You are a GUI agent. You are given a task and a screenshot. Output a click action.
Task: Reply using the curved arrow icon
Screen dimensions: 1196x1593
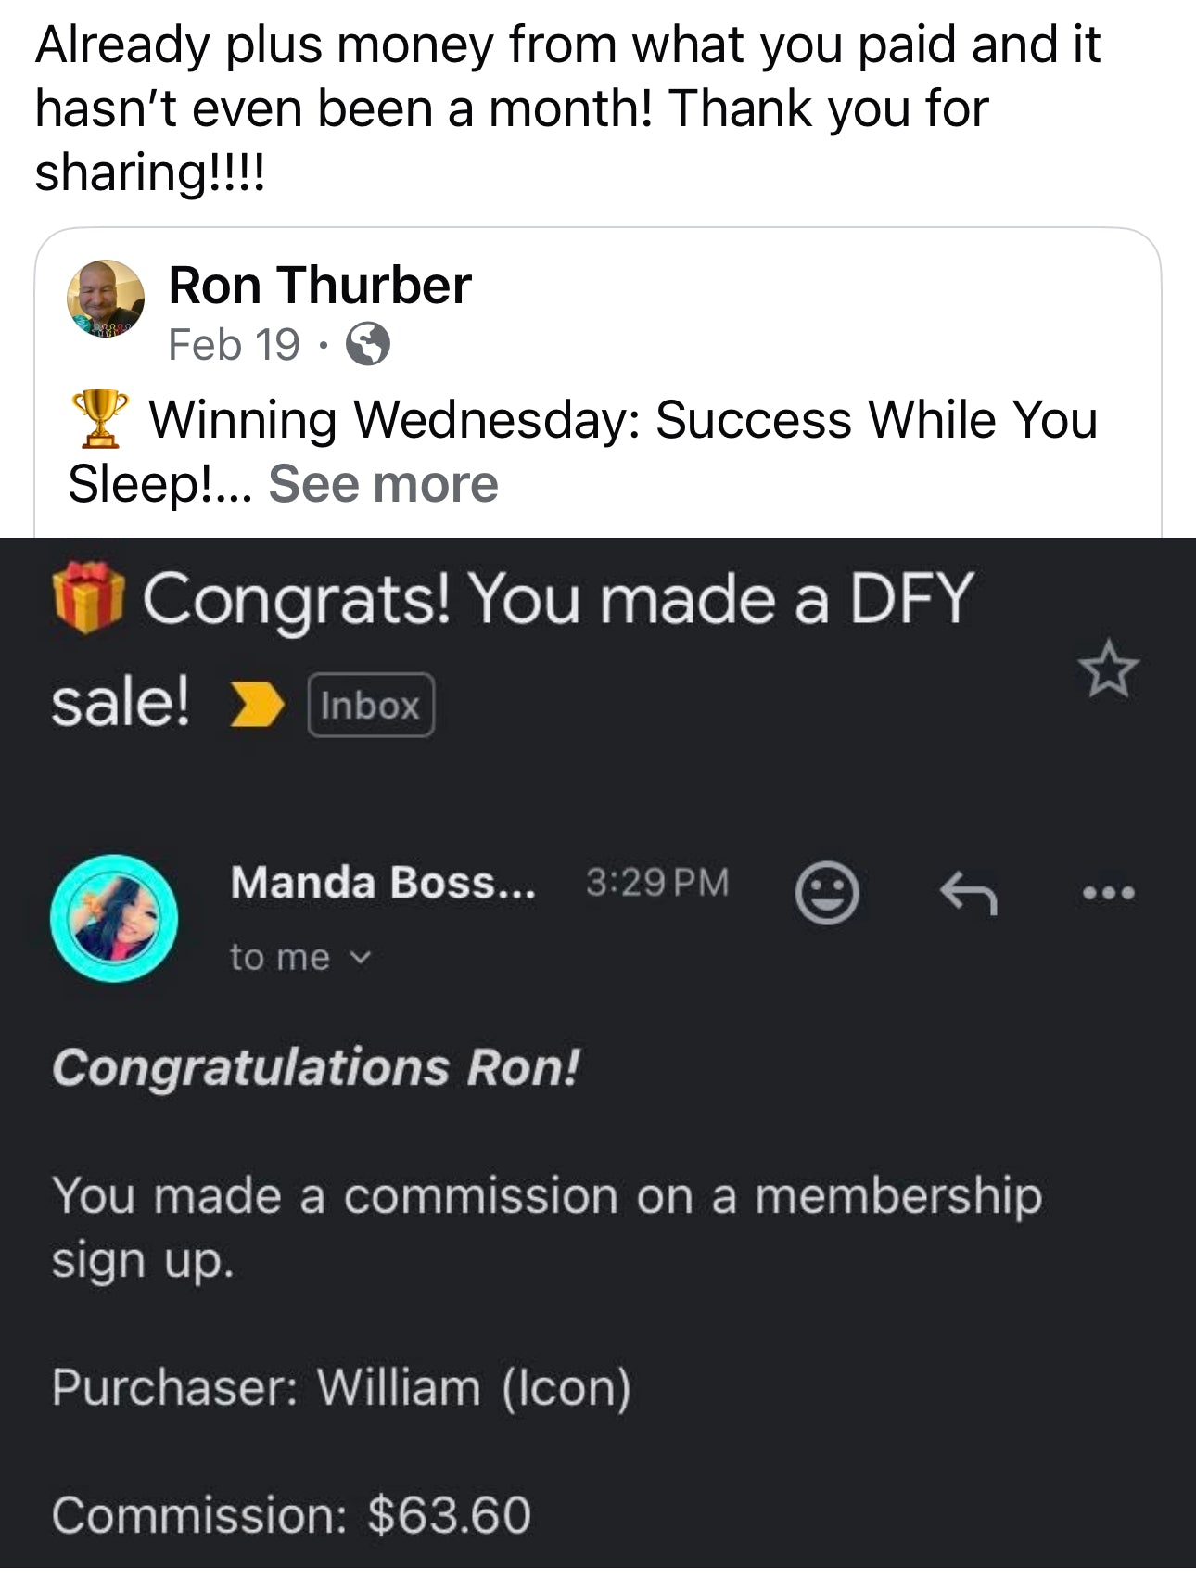coord(969,895)
